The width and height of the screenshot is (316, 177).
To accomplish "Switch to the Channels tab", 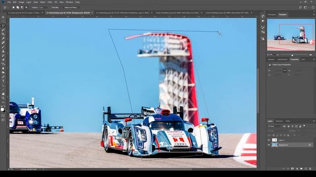I will click(279, 121).
